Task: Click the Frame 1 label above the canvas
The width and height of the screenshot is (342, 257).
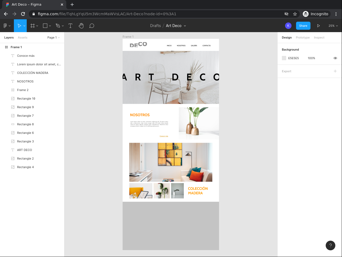Action: 128,37
